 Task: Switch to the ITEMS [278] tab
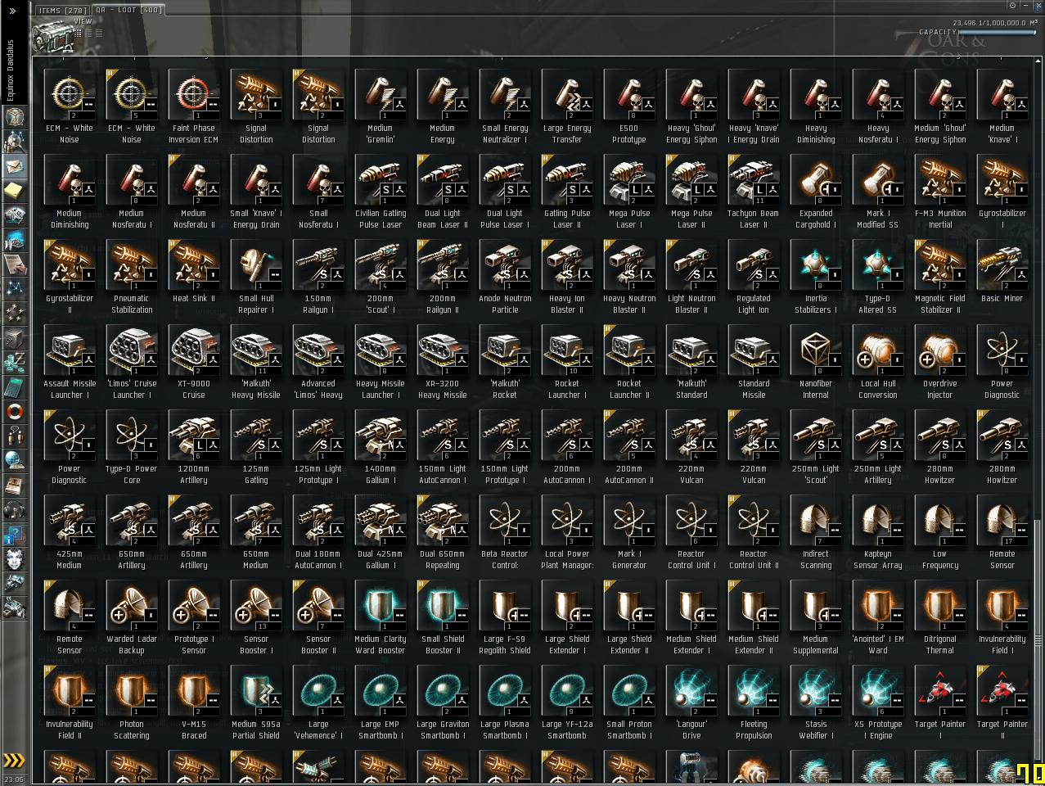tap(63, 11)
